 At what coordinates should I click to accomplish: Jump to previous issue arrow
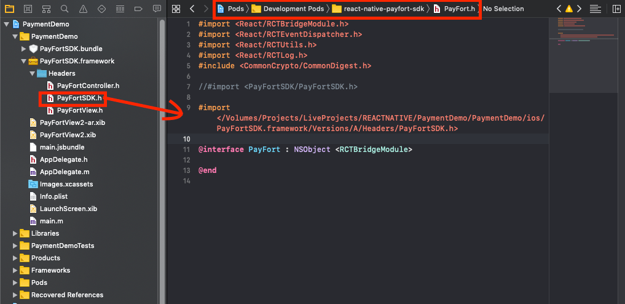(559, 9)
